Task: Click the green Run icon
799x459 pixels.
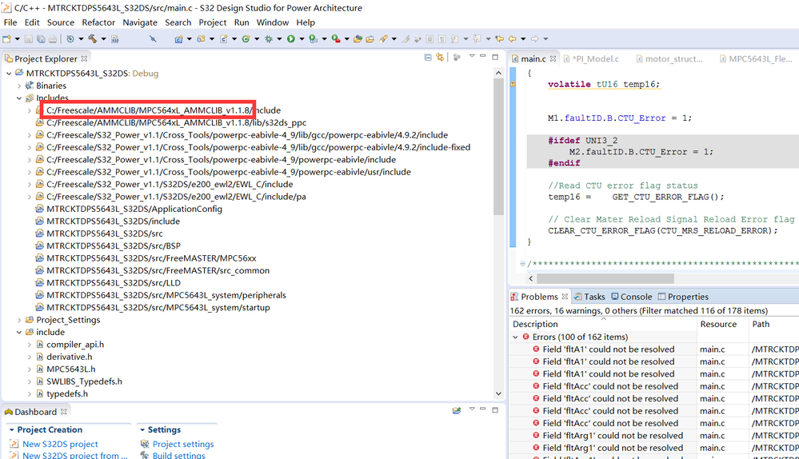Action: [290, 38]
